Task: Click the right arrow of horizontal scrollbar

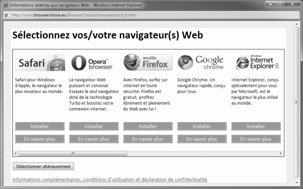Action: [x=281, y=153]
